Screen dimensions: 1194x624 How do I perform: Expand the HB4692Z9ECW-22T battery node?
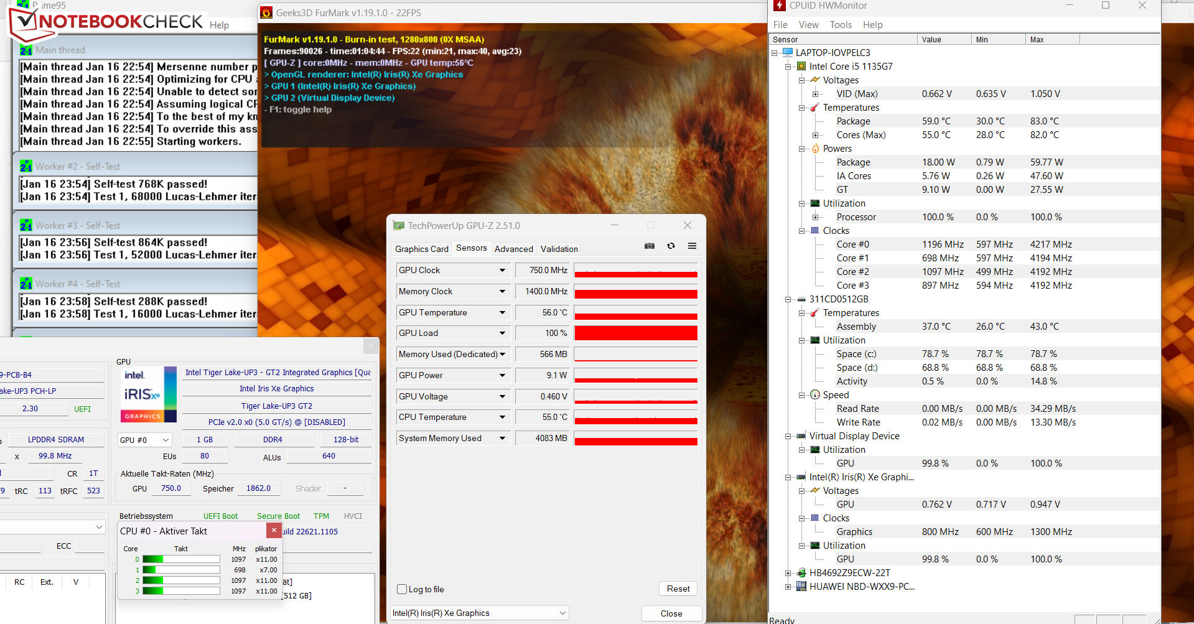(x=788, y=573)
